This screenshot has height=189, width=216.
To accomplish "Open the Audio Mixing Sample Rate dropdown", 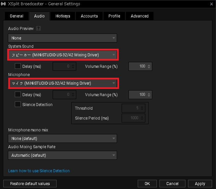I will tap(62, 155).
